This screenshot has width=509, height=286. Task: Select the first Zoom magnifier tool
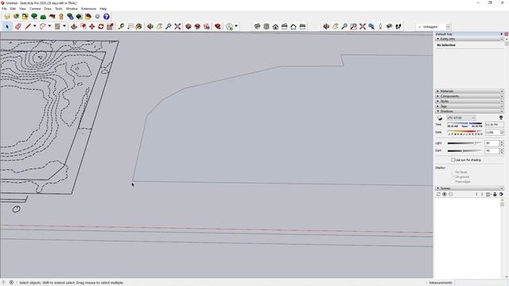[x=169, y=26]
